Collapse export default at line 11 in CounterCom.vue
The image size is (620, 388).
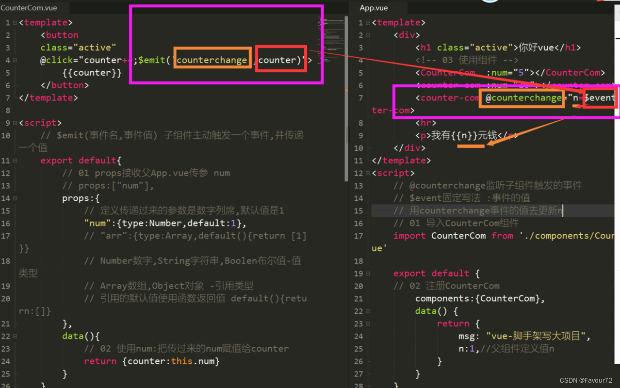(x=15, y=161)
